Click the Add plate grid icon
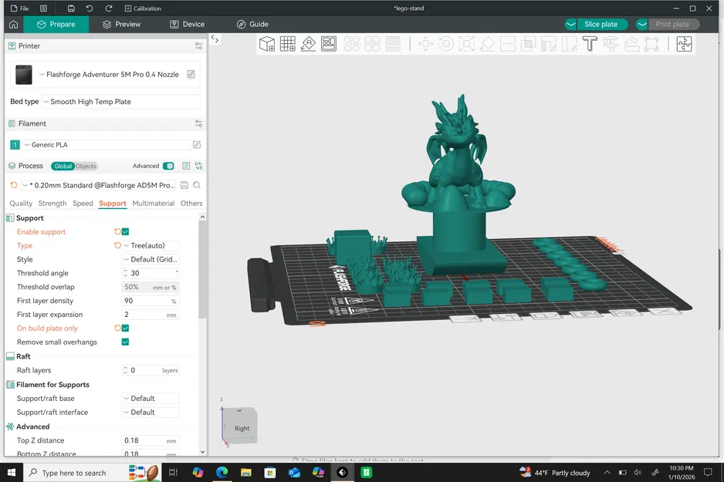The width and height of the screenshot is (724, 482). (x=288, y=44)
